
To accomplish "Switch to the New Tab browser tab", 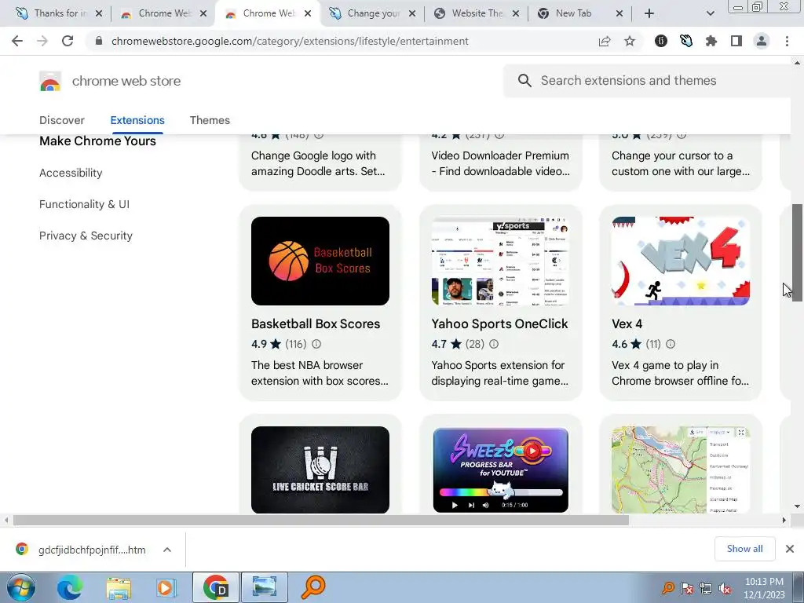I will tap(573, 13).
